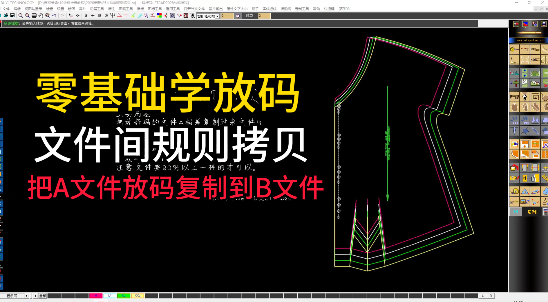Select the spiral square icon

[535, 97]
